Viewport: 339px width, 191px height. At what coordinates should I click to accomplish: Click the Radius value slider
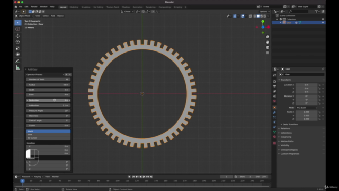point(48,85)
